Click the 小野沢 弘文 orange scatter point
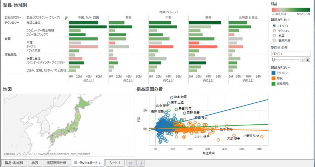Image resolution: width=315 pixels, height=167 pixels. tap(262, 137)
